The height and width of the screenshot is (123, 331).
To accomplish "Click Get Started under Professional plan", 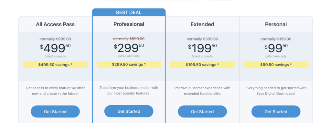I will (129, 111).
